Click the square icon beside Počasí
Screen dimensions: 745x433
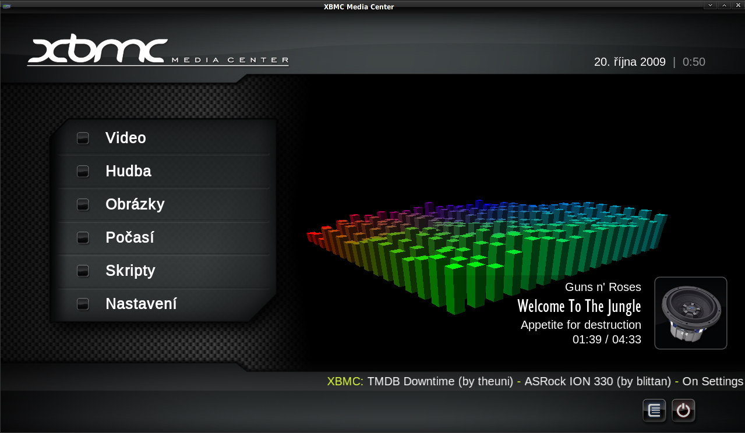83,237
